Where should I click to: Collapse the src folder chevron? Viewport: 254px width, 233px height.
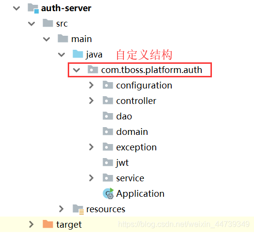coord(31,24)
